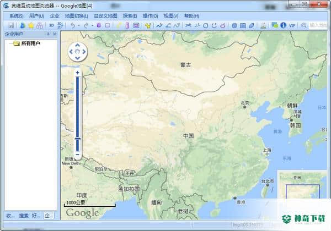Pan map right with compass arrow
The width and height of the screenshot is (331, 231).
coord(84,52)
